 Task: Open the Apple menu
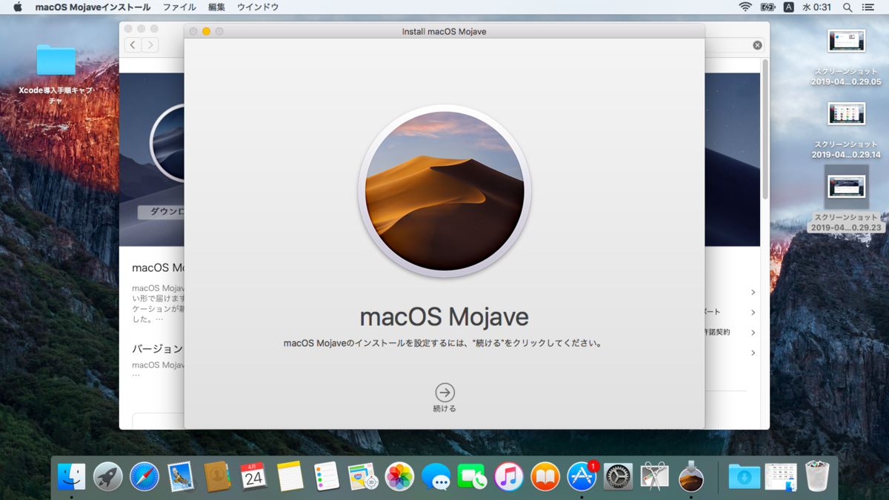tap(18, 7)
